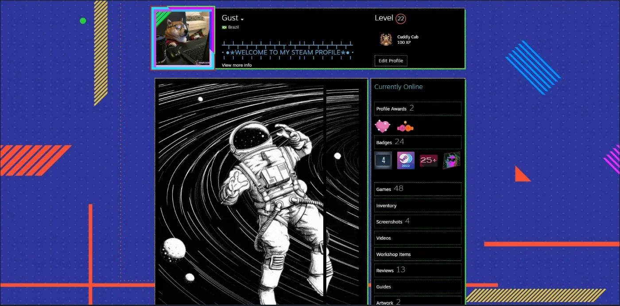Open the Games 48 link
Image resolution: width=620 pixels, height=306 pixels.
(418, 189)
